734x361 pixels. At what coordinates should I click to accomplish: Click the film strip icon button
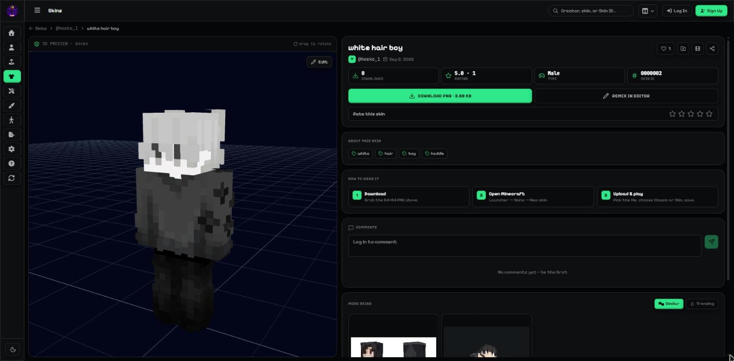click(x=697, y=49)
